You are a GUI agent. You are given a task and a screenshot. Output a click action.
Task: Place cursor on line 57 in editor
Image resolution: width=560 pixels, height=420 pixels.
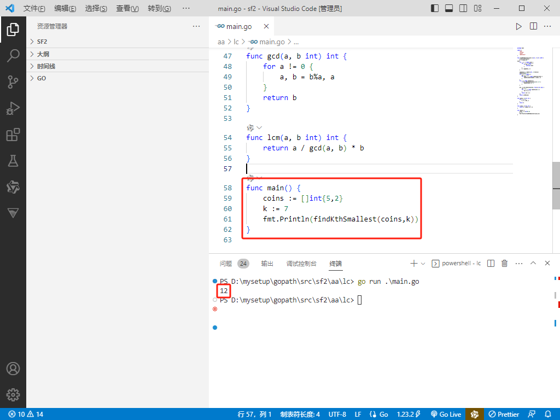[x=380, y=168]
